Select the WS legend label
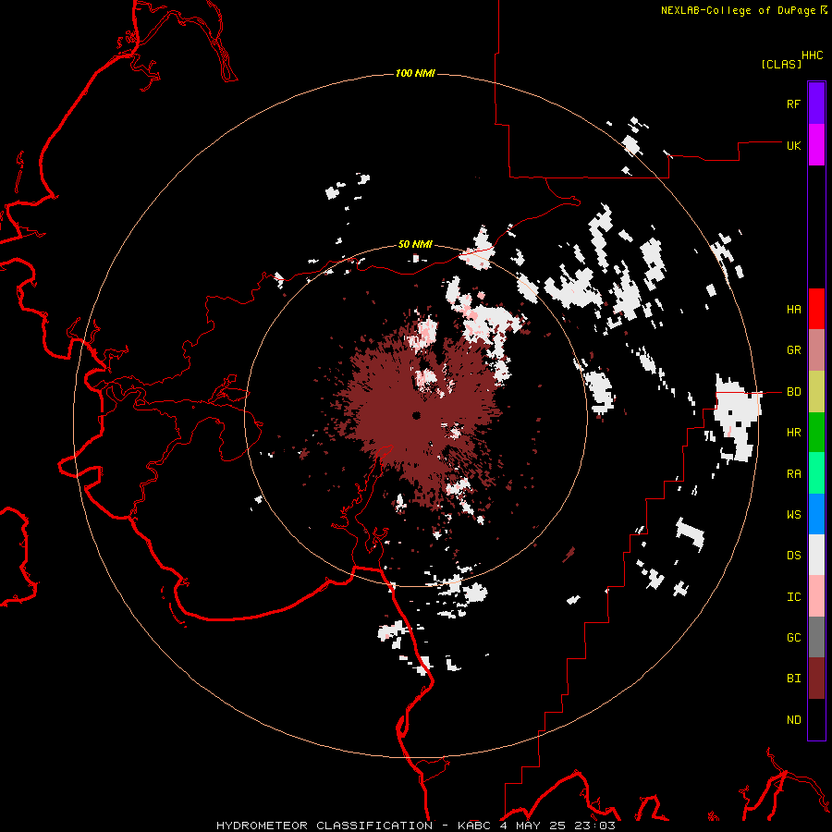Screen dimensions: 832x832 (793, 514)
